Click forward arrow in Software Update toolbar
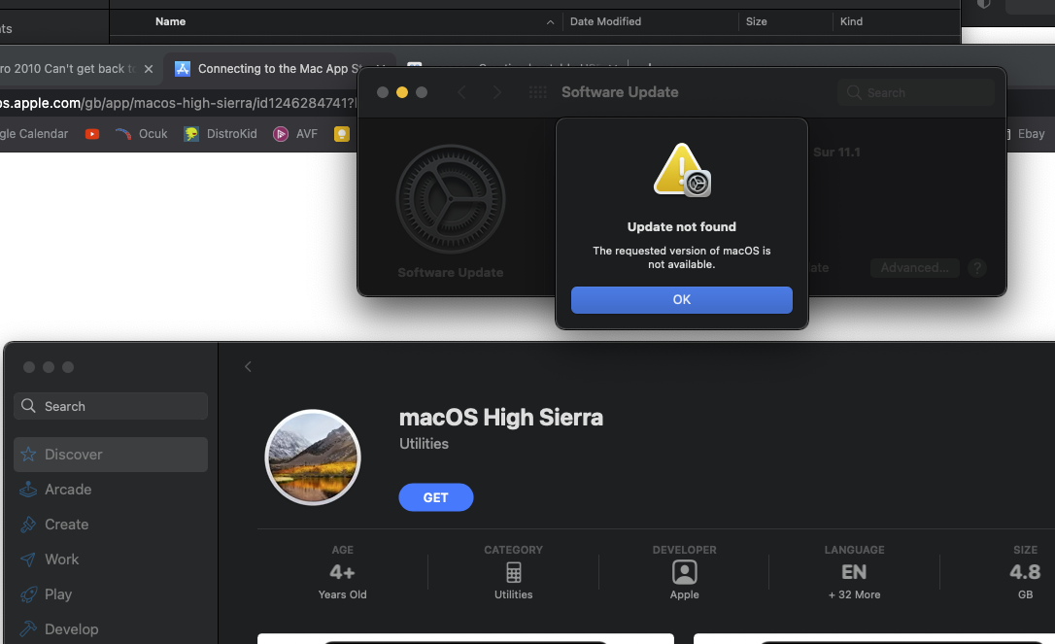1055x644 pixels. pos(496,92)
